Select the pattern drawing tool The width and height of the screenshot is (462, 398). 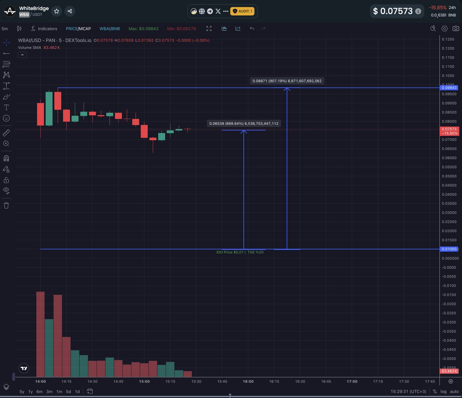[x=6, y=75]
